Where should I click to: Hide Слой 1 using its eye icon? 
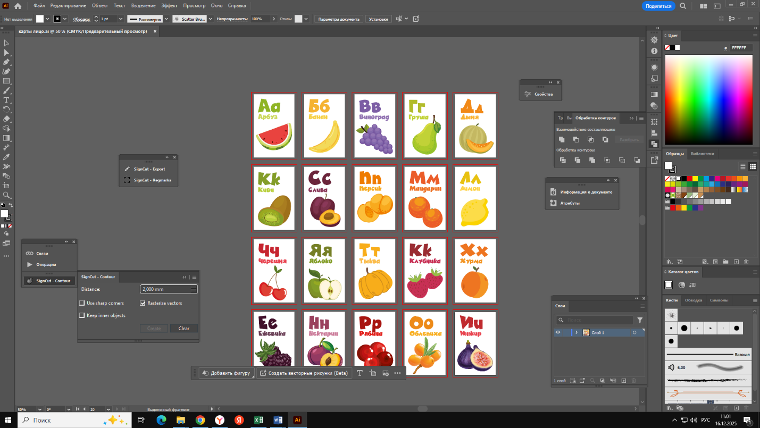click(x=558, y=332)
